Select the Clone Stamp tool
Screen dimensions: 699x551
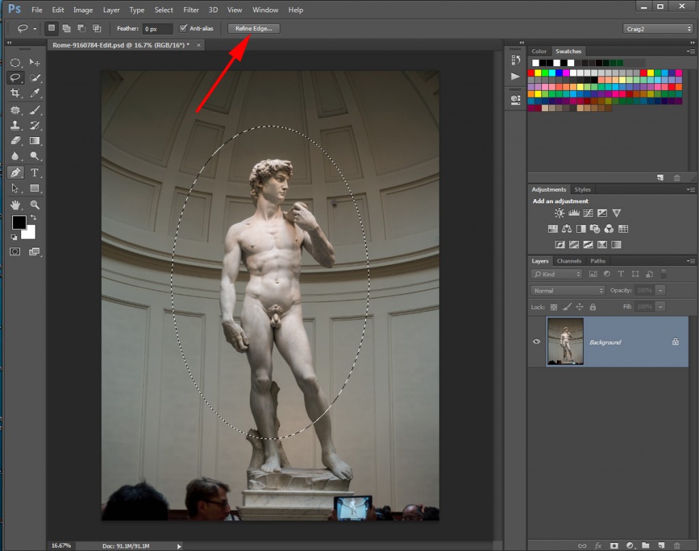click(15, 125)
